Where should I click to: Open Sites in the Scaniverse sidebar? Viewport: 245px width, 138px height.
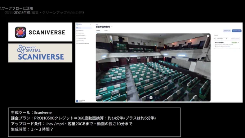tap(84, 28)
